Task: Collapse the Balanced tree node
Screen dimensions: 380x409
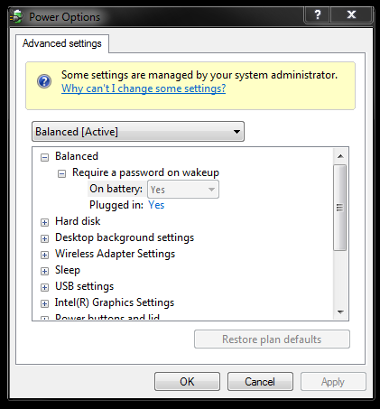Action: point(44,157)
